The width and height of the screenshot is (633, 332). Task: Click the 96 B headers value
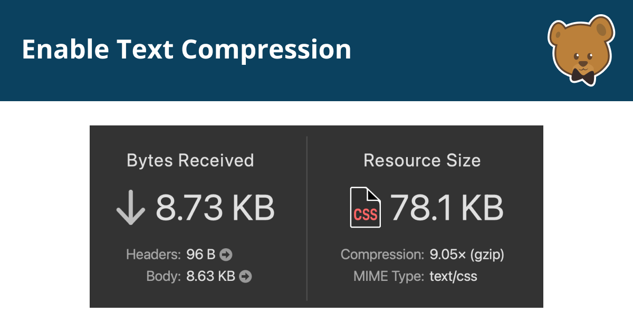201,255
